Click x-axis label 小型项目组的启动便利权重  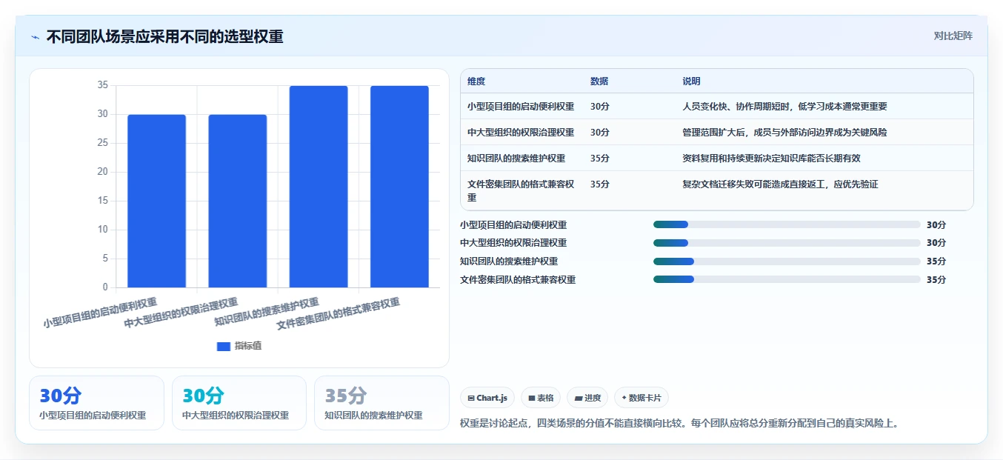[100, 313]
